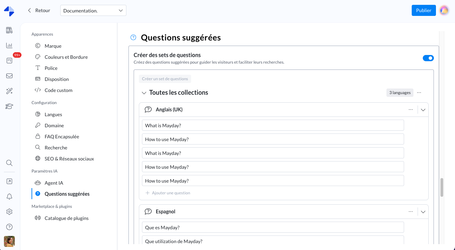The image size is (455, 250).
Task: Open the analytics bar chart icon
Action: pyautogui.click(x=9, y=45)
